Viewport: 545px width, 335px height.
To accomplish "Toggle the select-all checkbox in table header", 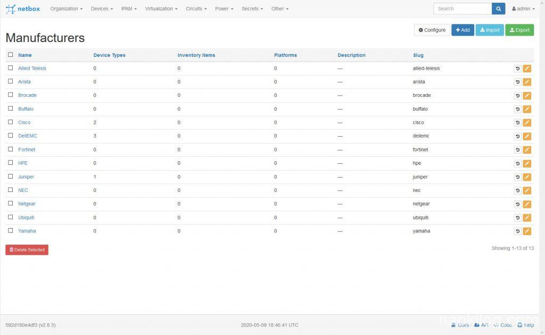I will 11,54.
